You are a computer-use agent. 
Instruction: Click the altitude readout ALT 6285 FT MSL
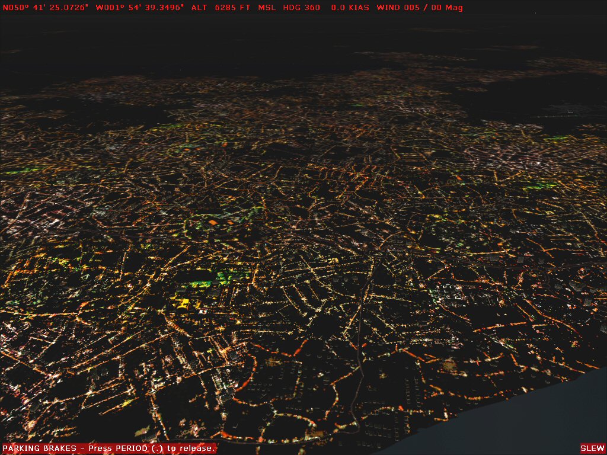pos(234,7)
